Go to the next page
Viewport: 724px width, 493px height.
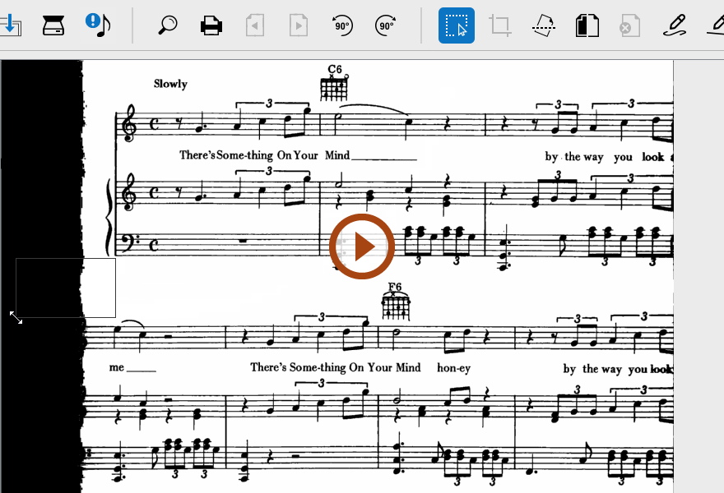[x=299, y=25]
